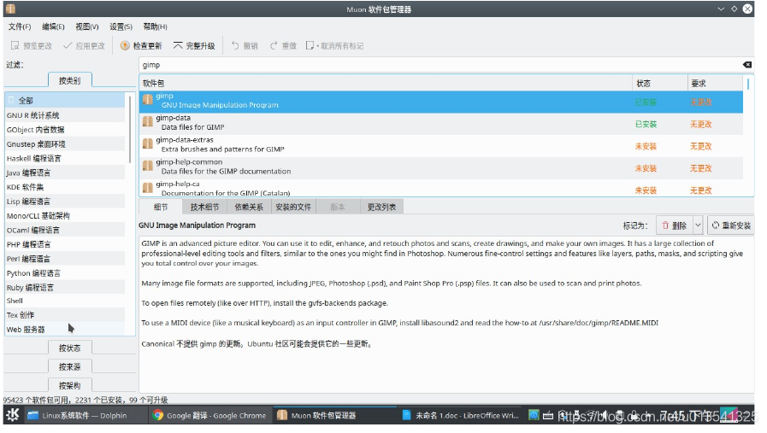Open the 文件(F) menu
This screenshot has height=433, width=767.
[x=20, y=26]
